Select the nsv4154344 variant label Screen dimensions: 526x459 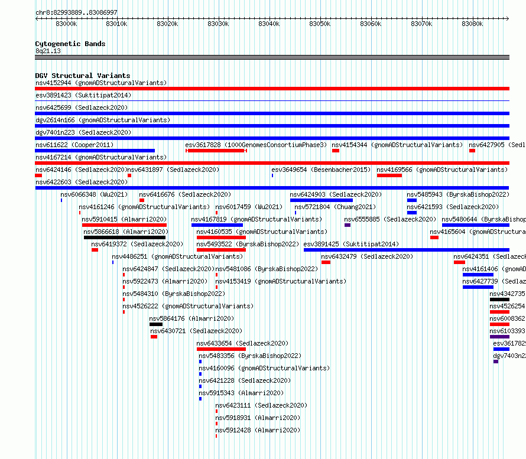(397, 145)
